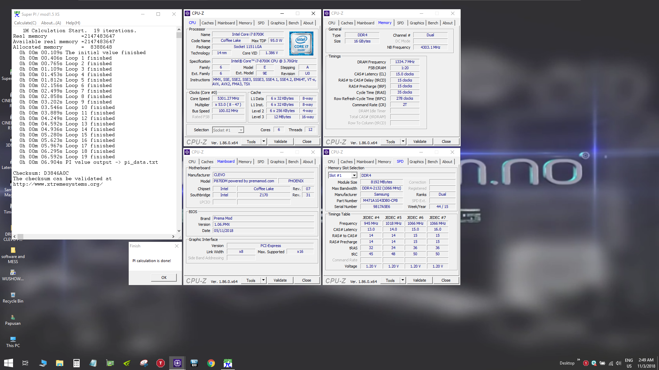Click Validate in the CPU tab window

pyautogui.click(x=280, y=141)
